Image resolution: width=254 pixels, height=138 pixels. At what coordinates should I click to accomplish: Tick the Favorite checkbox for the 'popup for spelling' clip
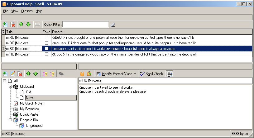(x=46, y=43)
